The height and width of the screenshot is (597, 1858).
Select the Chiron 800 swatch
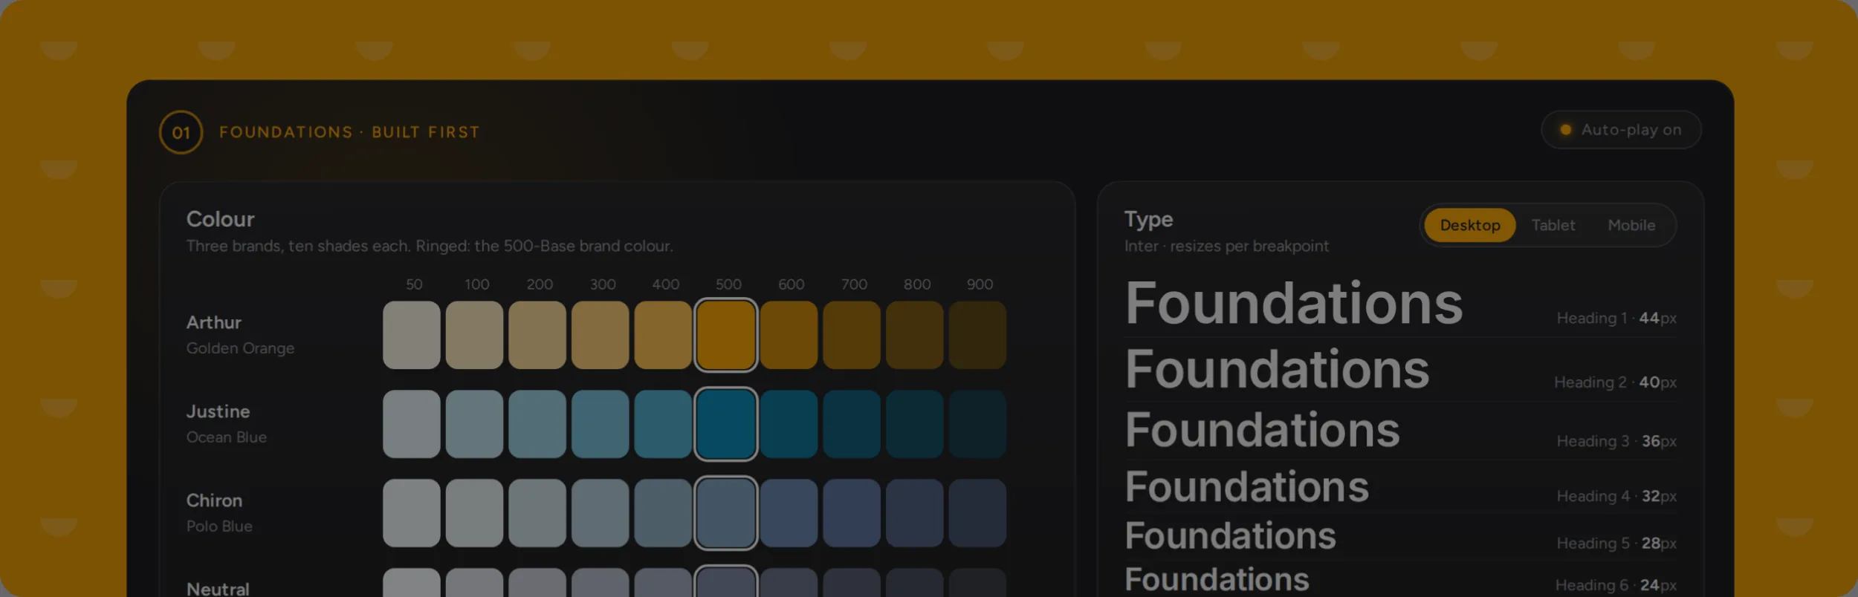(915, 513)
